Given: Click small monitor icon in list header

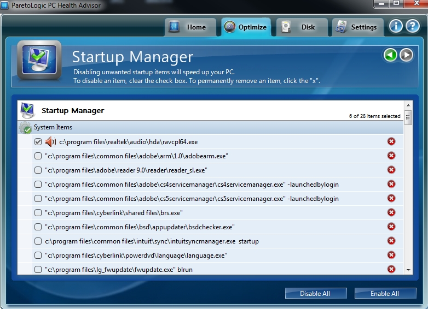Looking at the screenshot, I should coord(27,110).
